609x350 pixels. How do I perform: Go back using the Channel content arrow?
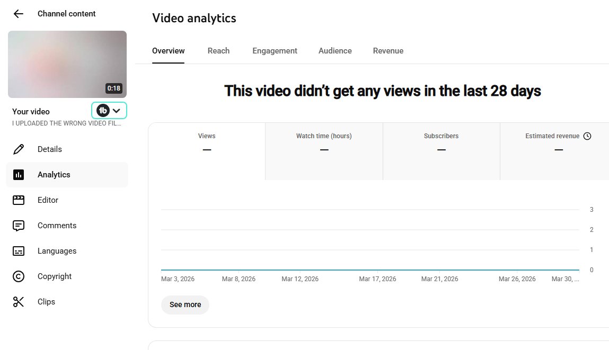[x=18, y=14]
